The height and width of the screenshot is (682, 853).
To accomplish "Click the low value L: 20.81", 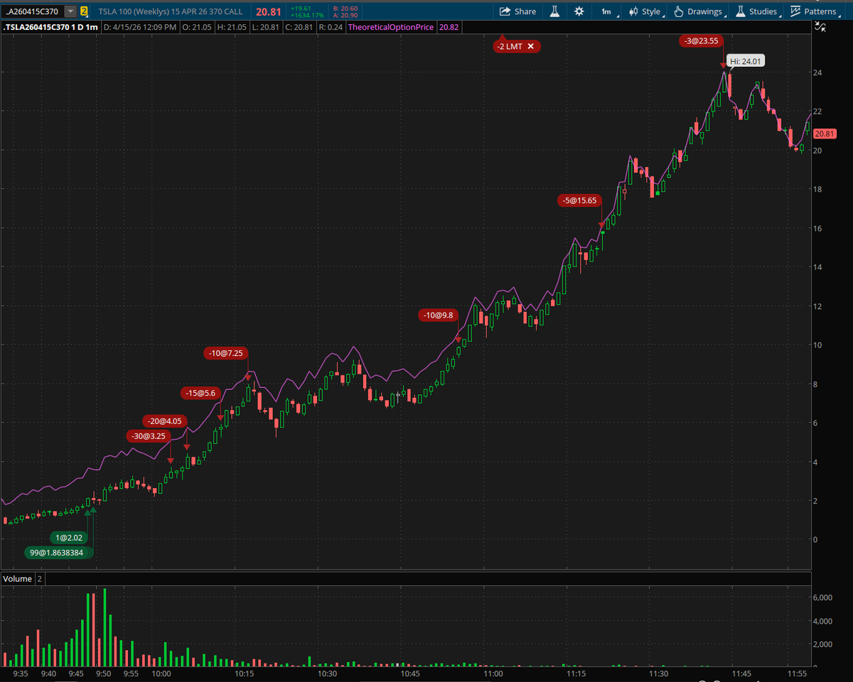I will coord(265,27).
